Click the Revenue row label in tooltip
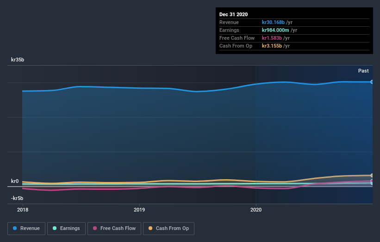 click(x=229, y=22)
